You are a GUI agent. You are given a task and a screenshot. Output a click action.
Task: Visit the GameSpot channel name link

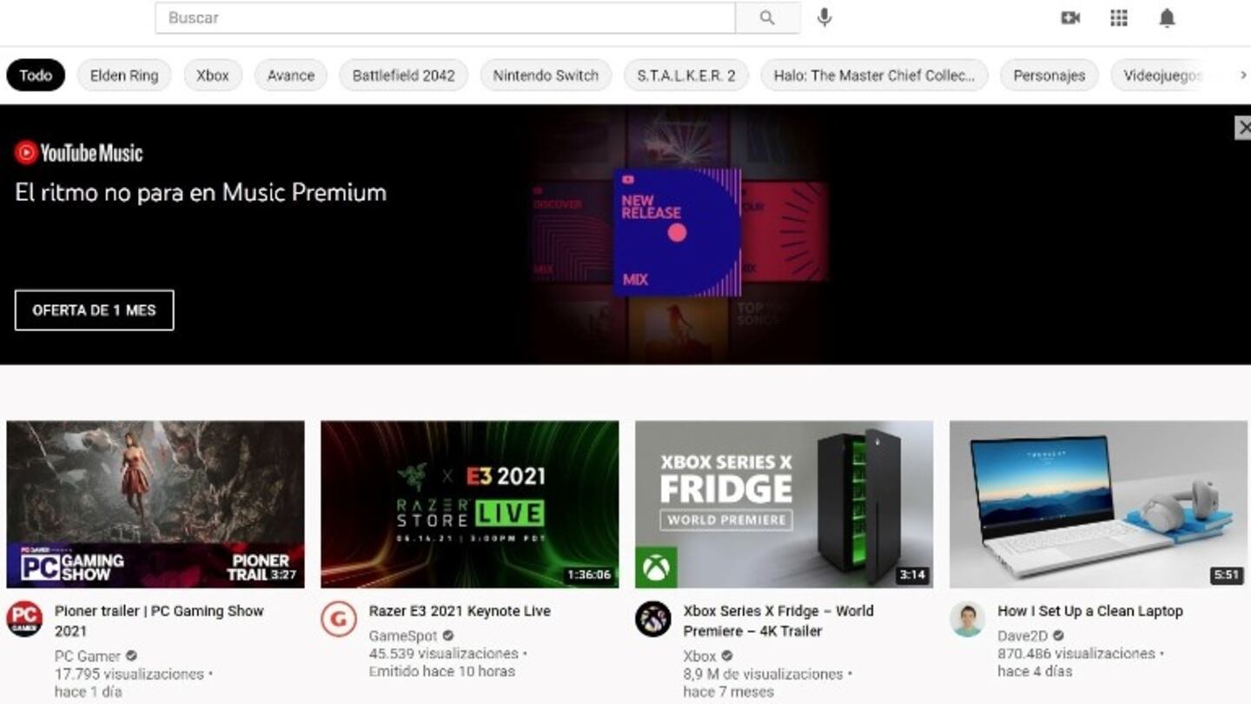click(404, 636)
